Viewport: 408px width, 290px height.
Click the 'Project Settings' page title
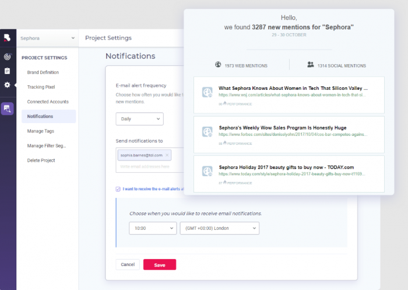(x=108, y=38)
